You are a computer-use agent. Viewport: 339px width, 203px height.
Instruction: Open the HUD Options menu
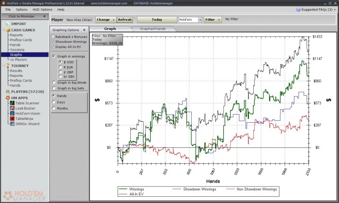[x=43, y=9]
